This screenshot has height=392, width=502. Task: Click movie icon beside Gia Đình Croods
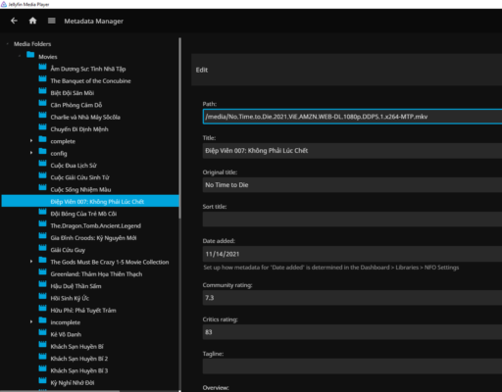(42, 236)
